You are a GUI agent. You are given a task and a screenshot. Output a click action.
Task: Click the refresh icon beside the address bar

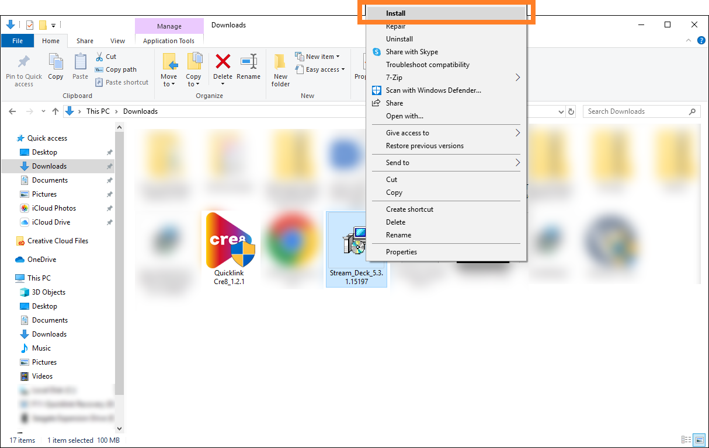(571, 111)
